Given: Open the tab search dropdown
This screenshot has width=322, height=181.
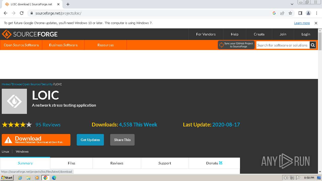Looking at the screenshot, I should 292,4.
